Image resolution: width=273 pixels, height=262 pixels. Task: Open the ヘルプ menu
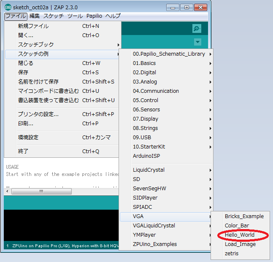pyautogui.click(x=113, y=16)
